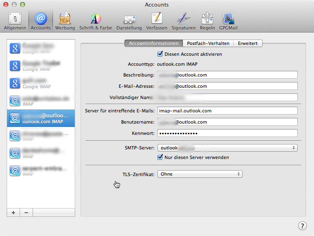Select the second Google IMAP account icon

(x=15, y=66)
